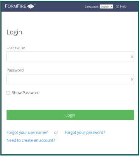
Task: Click the autofill icon in Password field
Action: (x=132, y=79)
